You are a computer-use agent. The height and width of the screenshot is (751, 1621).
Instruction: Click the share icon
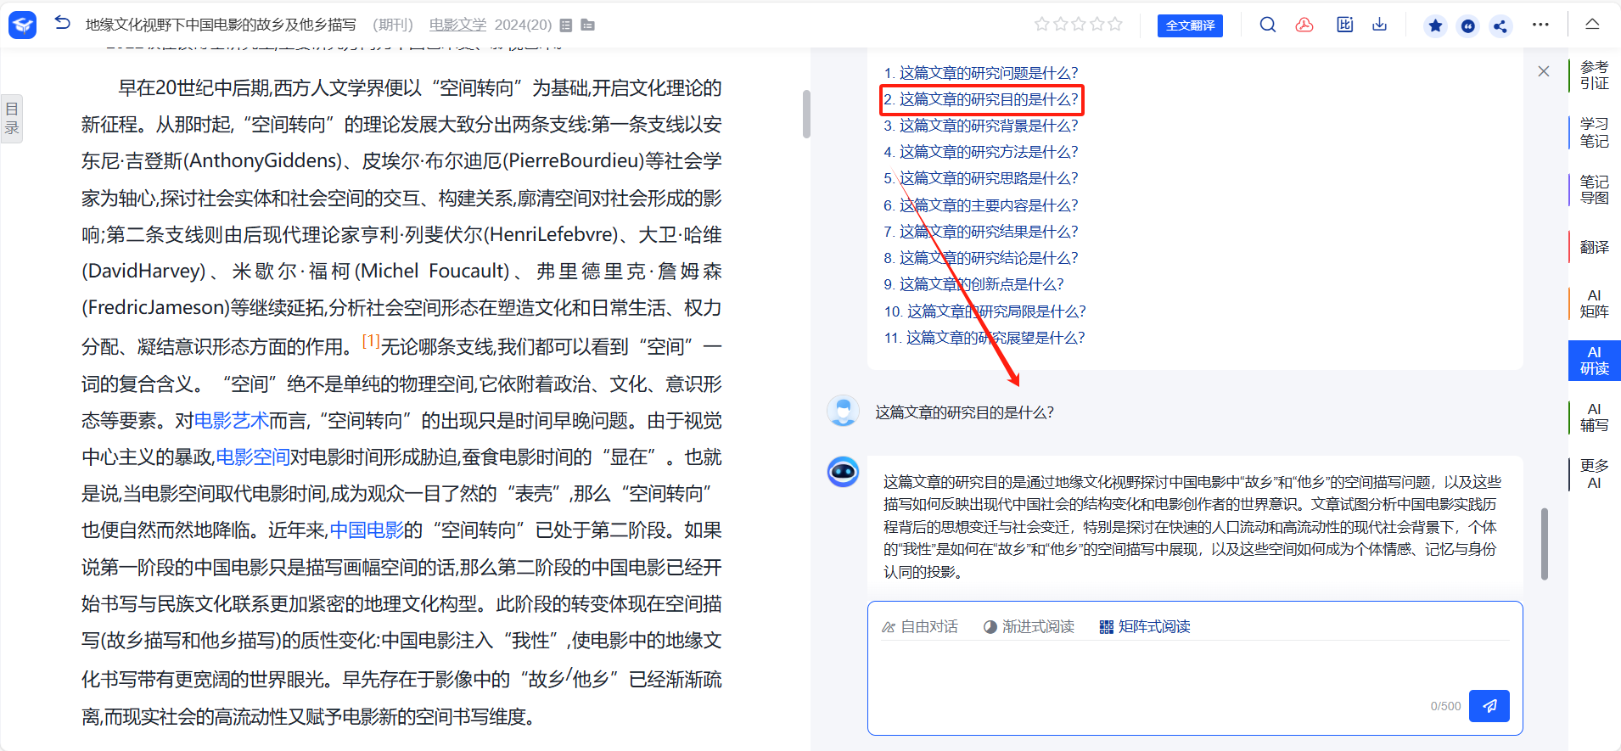click(1500, 25)
